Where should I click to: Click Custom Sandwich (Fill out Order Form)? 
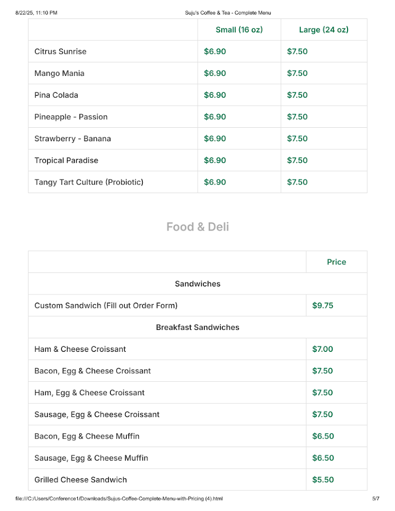106,305
